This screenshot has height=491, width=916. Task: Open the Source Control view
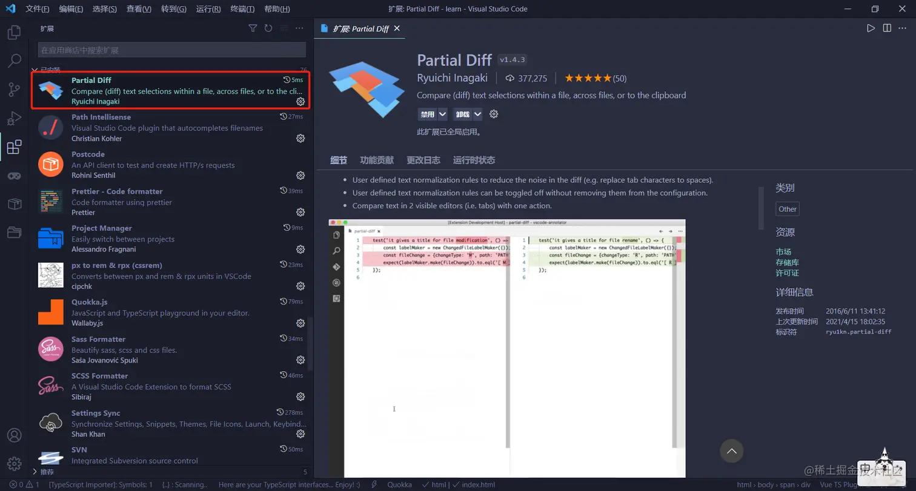(15, 90)
